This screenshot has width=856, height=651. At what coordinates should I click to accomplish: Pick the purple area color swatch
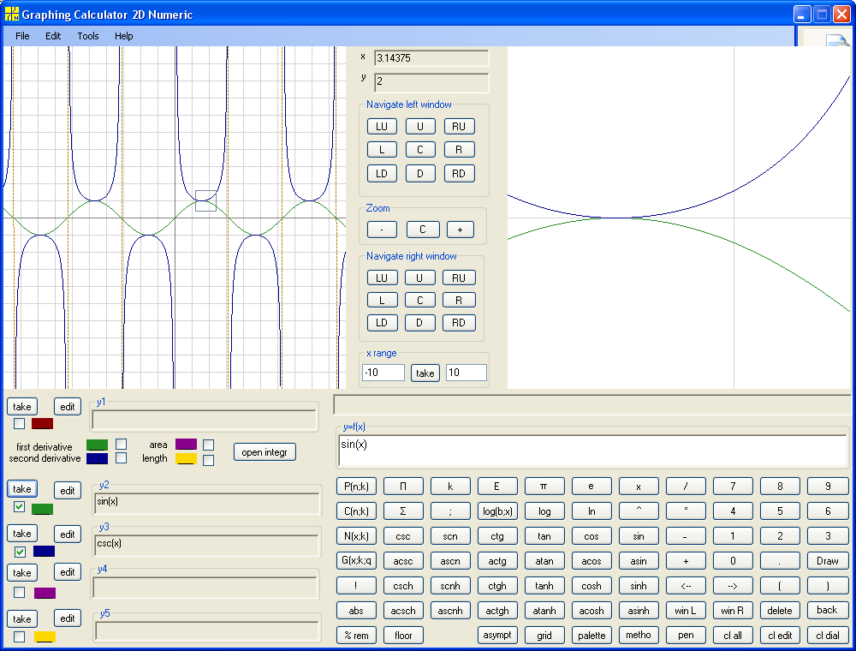click(x=186, y=444)
